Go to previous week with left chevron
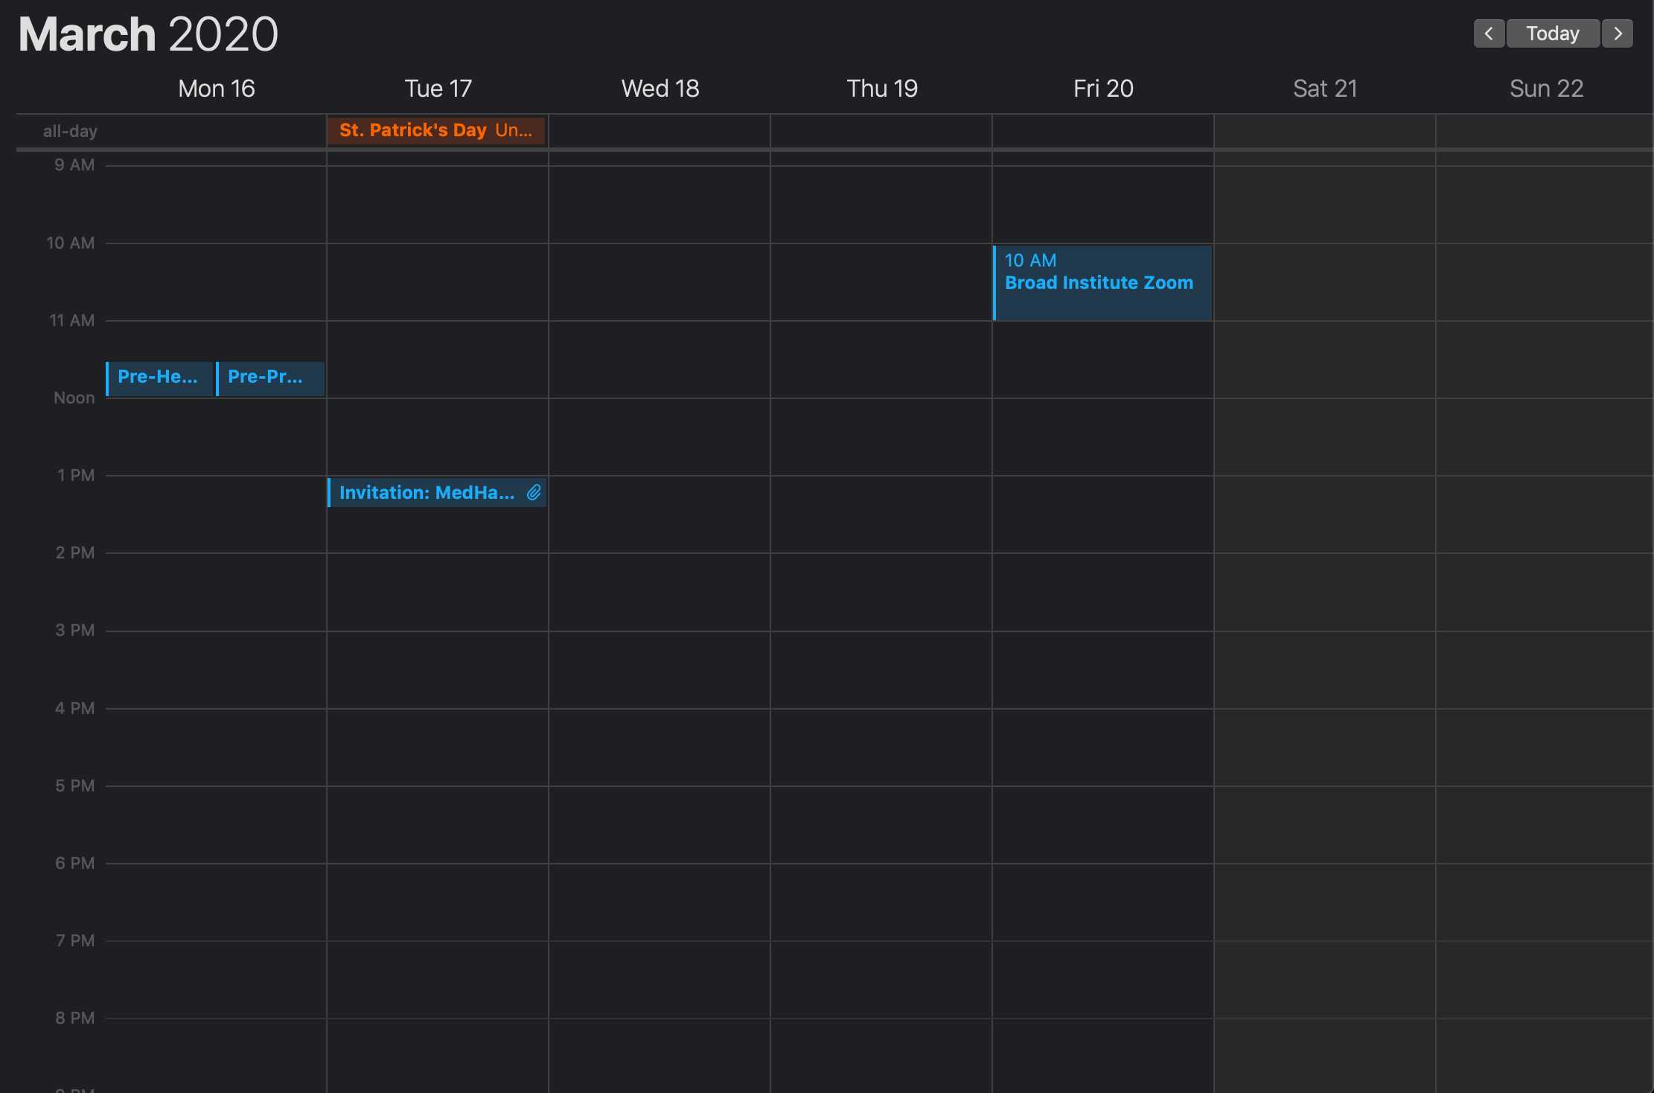1654x1093 pixels. (1489, 34)
